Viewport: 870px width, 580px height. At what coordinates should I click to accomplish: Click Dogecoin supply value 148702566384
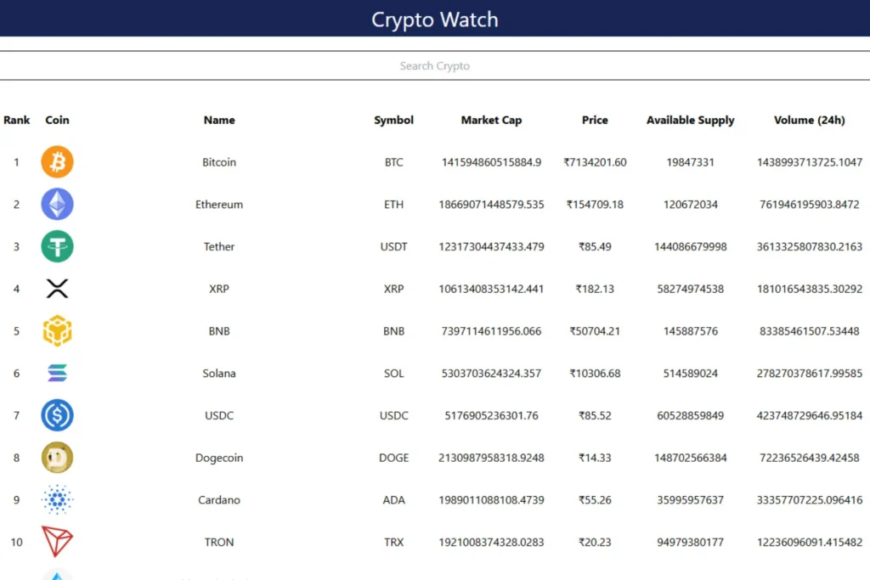pyautogui.click(x=690, y=458)
